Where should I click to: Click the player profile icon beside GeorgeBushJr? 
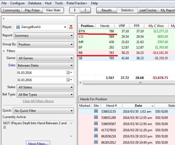point(71,27)
